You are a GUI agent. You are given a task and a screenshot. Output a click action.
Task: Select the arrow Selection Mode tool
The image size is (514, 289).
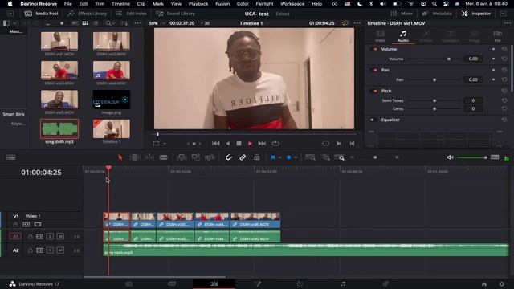click(x=120, y=157)
